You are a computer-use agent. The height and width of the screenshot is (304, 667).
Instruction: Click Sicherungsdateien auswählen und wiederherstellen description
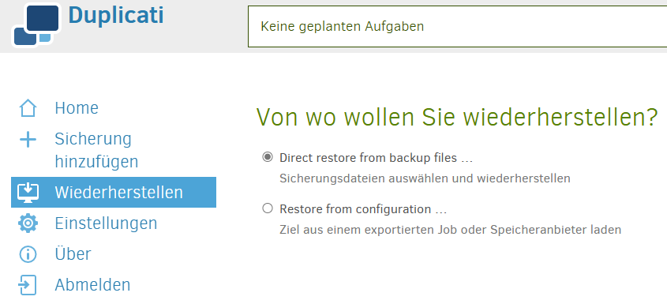[x=425, y=178]
